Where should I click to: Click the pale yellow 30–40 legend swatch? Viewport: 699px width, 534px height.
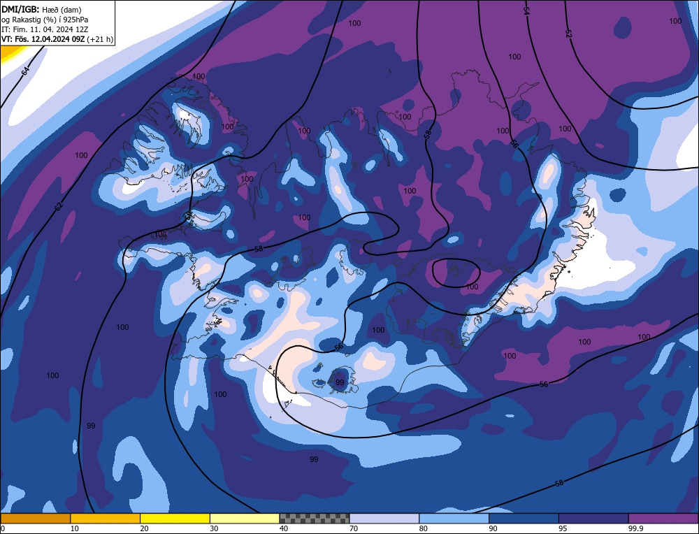pos(245,519)
